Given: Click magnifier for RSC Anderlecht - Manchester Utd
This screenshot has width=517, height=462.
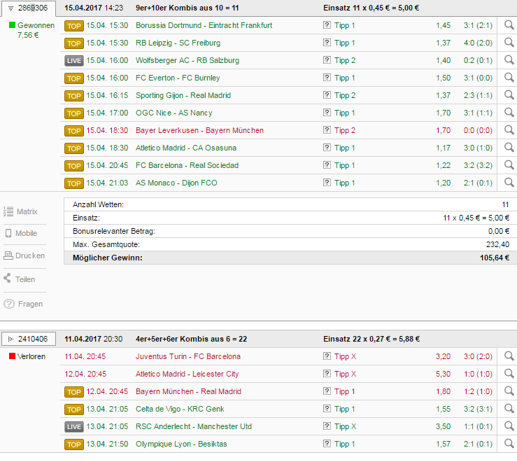Looking at the screenshot, I should pos(509,426).
